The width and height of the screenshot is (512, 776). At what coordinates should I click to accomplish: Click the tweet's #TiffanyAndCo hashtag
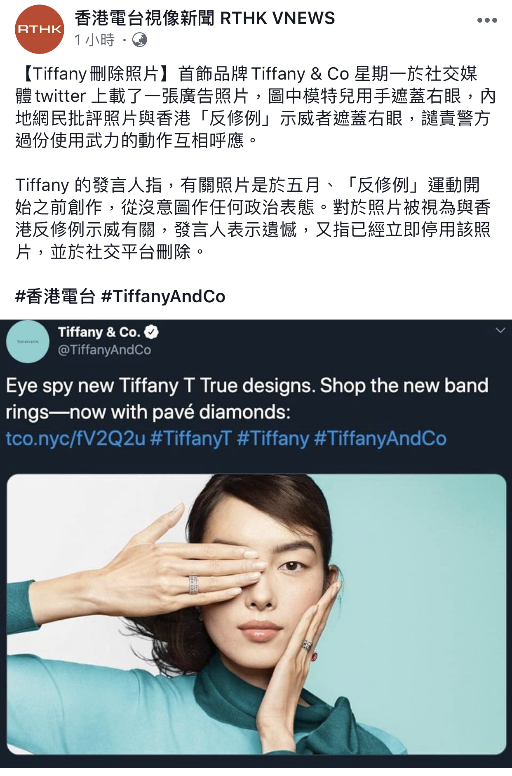380,438
